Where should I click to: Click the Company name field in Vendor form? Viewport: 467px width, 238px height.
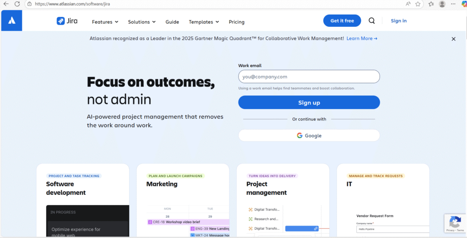tap(393, 229)
